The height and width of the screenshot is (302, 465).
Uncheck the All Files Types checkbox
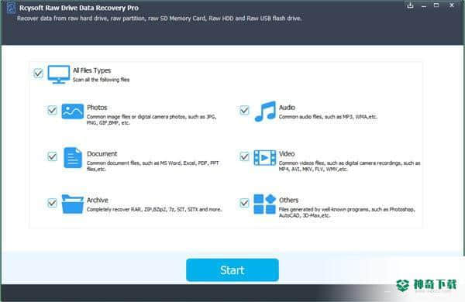click(x=38, y=73)
